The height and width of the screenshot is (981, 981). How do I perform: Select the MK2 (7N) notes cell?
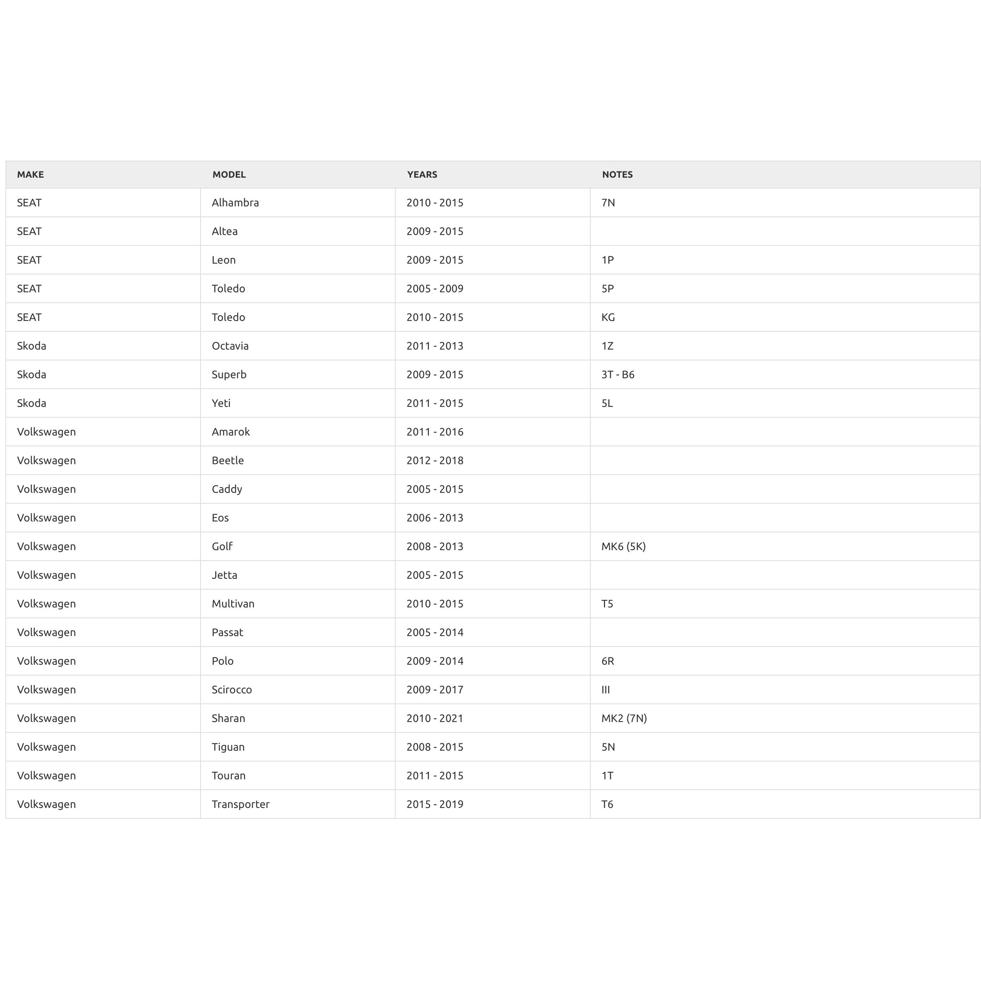pos(624,719)
